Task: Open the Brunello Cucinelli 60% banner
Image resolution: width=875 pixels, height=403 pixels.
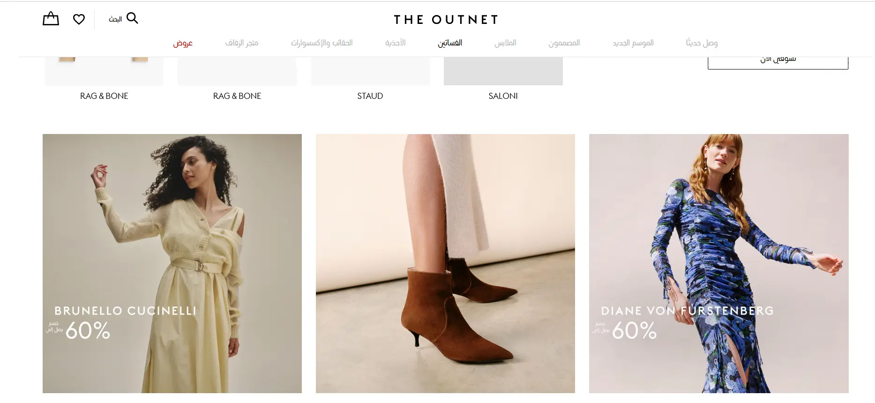Action: tap(172, 263)
